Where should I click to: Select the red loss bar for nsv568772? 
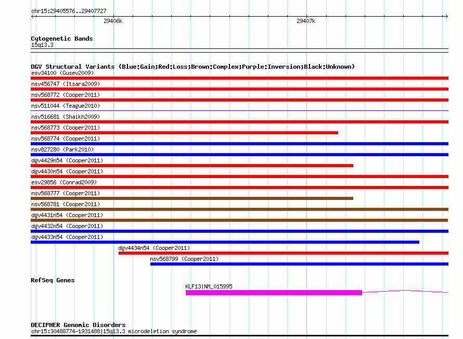(239, 100)
